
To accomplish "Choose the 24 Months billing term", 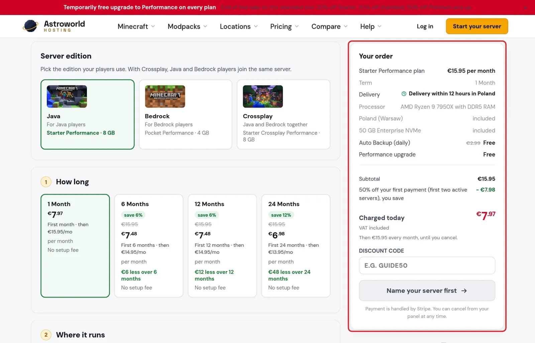I will point(296,246).
